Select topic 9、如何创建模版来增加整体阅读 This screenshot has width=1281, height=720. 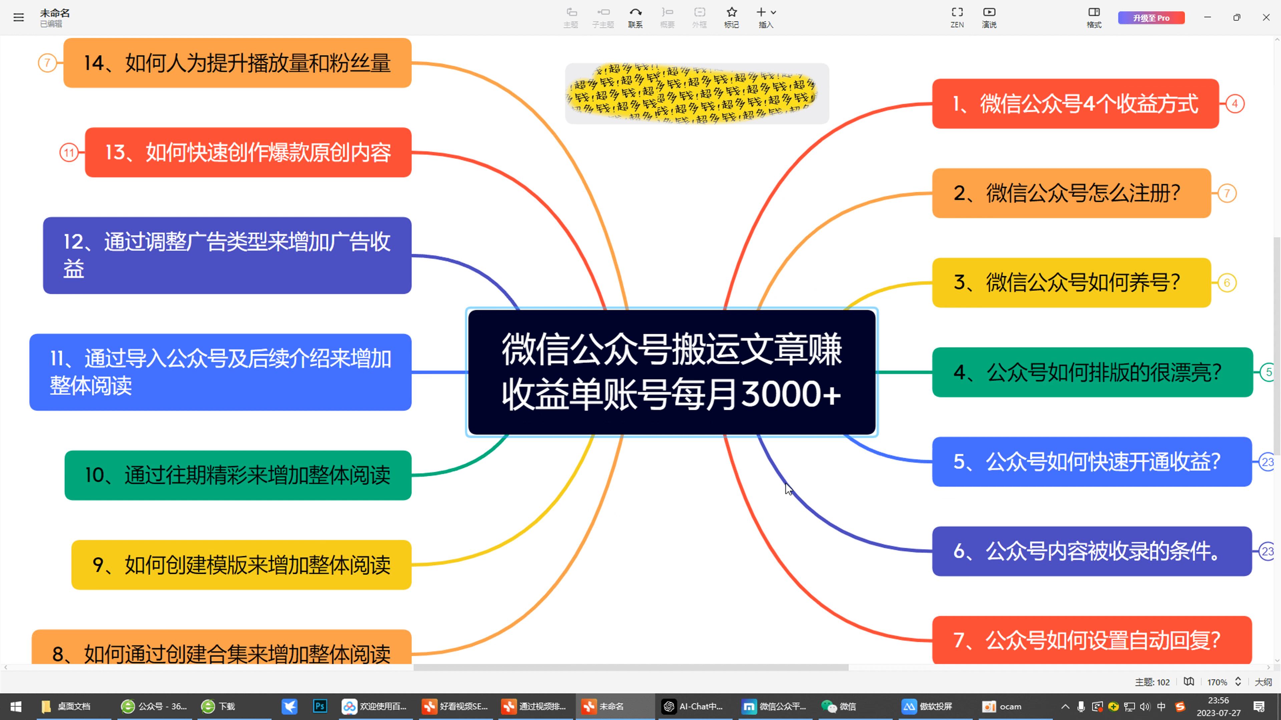[x=242, y=565]
